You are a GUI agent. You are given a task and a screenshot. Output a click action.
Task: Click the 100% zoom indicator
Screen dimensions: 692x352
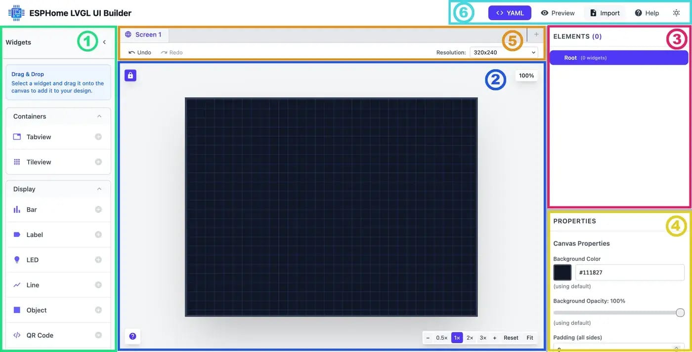pos(526,76)
